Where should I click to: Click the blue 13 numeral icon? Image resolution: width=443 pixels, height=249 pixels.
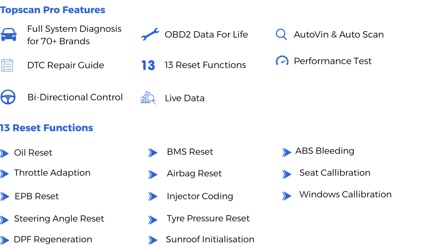[x=148, y=65]
